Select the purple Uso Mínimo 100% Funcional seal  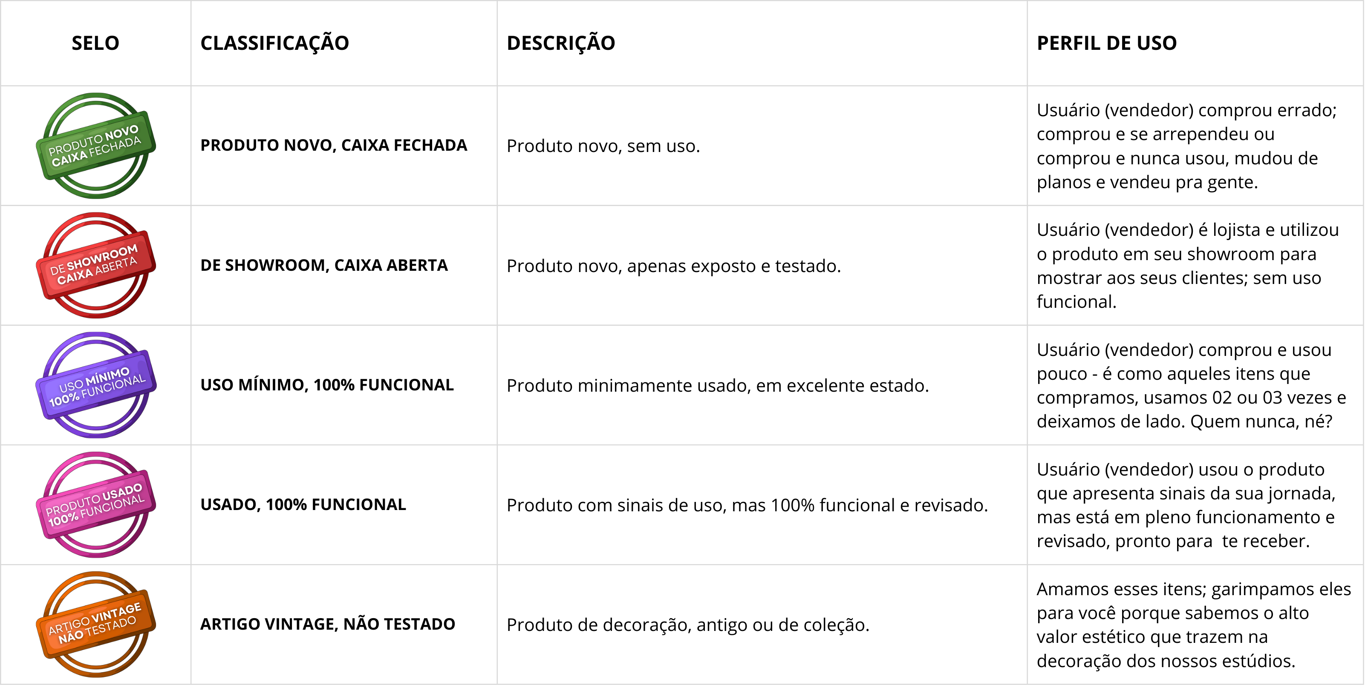pyautogui.click(x=96, y=385)
